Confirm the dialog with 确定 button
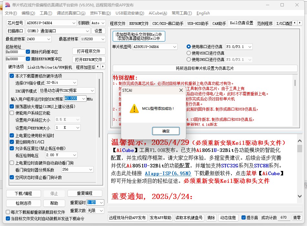This screenshot has width=307, height=226. coord(166,131)
